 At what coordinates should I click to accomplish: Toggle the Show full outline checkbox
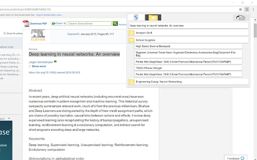(x=4, y=33)
